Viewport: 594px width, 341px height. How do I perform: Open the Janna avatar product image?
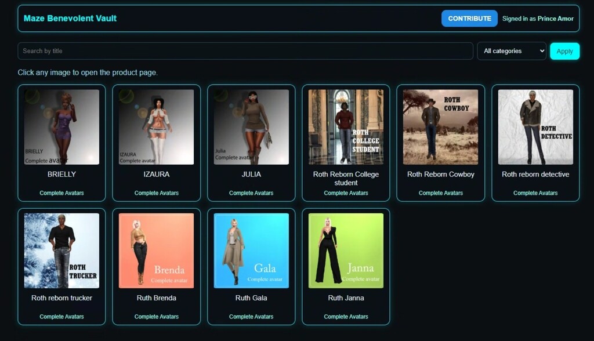pos(346,251)
